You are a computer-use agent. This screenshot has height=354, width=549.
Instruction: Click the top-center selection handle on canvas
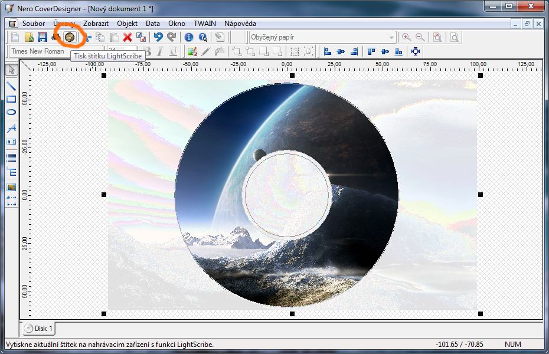[292, 76]
